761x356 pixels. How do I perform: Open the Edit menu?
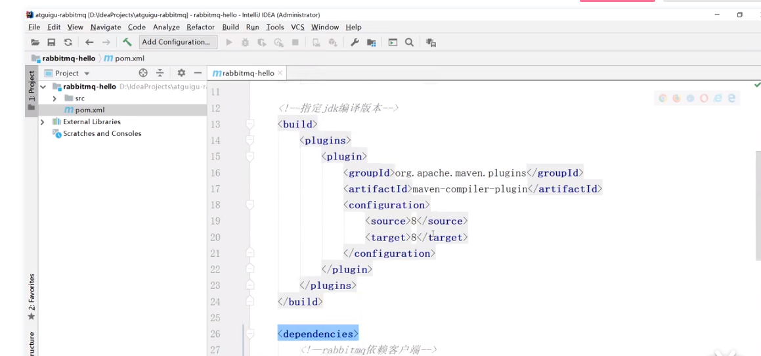pyautogui.click(x=54, y=27)
